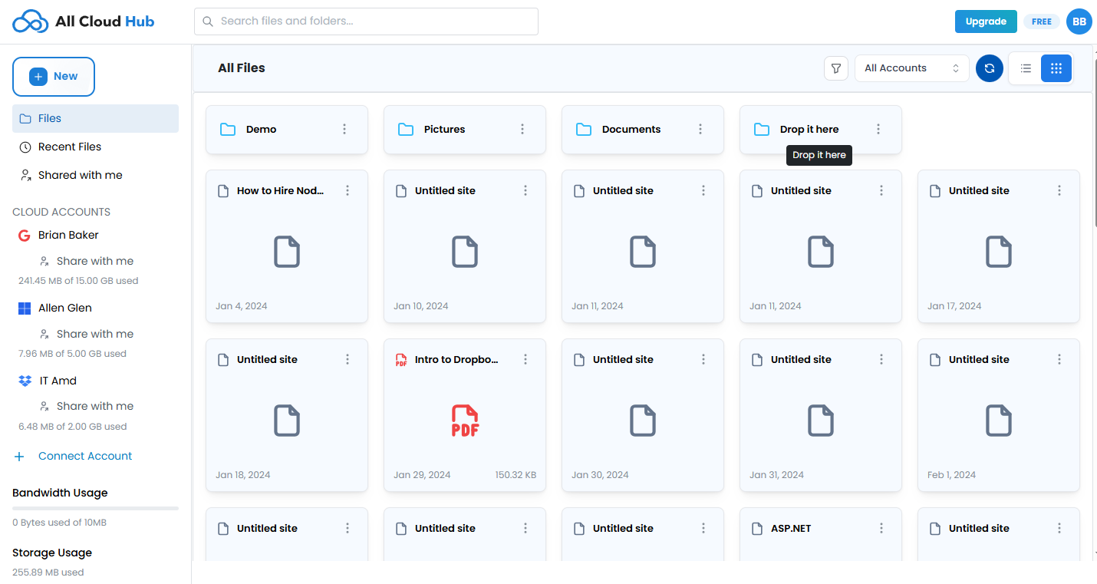Select the Pictures folder
The image size is (1097, 584).
[x=444, y=129]
